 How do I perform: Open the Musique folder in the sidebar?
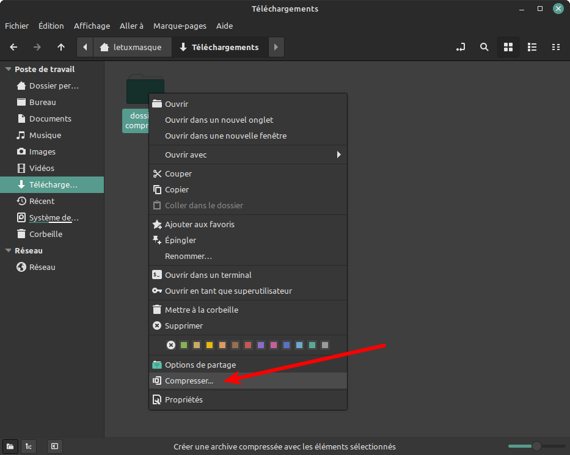coord(52,135)
